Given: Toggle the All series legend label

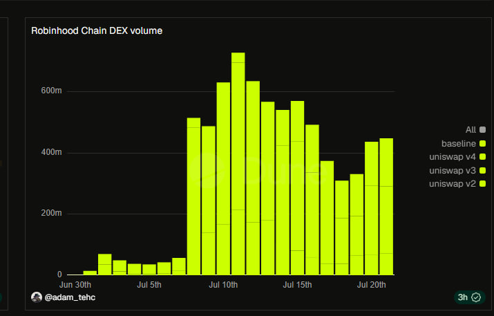Looking at the screenshot, I should pyautogui.click(x=471, y=129).
